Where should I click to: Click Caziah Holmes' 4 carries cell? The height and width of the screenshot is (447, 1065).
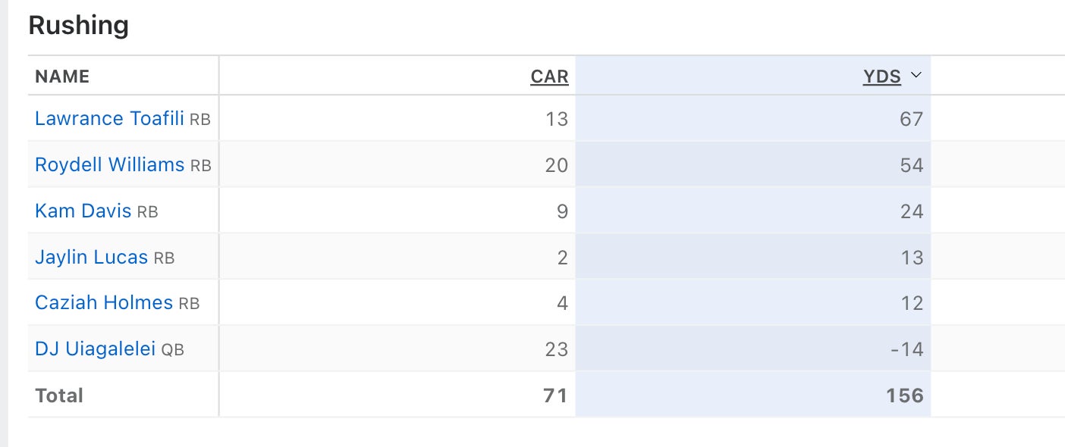click(x=562, y=303)
